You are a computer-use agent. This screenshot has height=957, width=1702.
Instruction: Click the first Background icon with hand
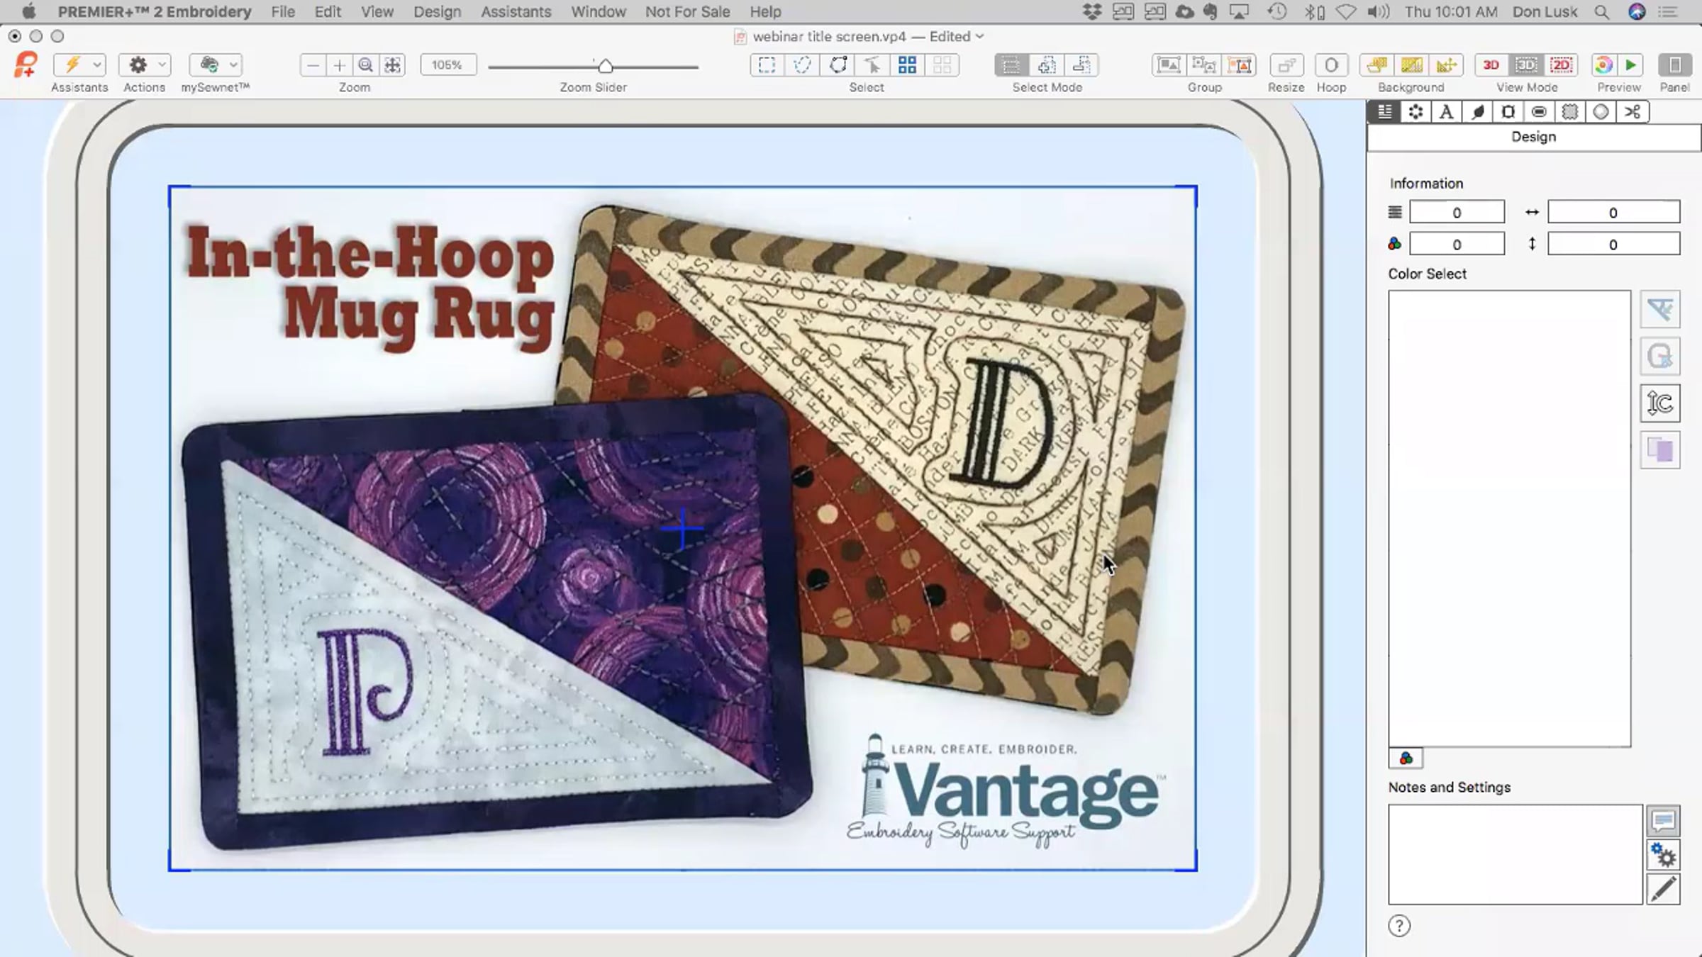click(1376, 65)
